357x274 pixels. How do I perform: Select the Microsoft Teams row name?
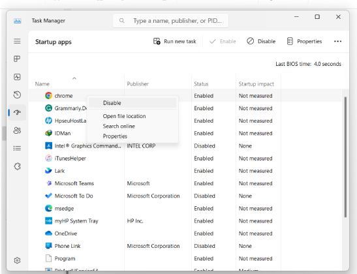point(74,183)
